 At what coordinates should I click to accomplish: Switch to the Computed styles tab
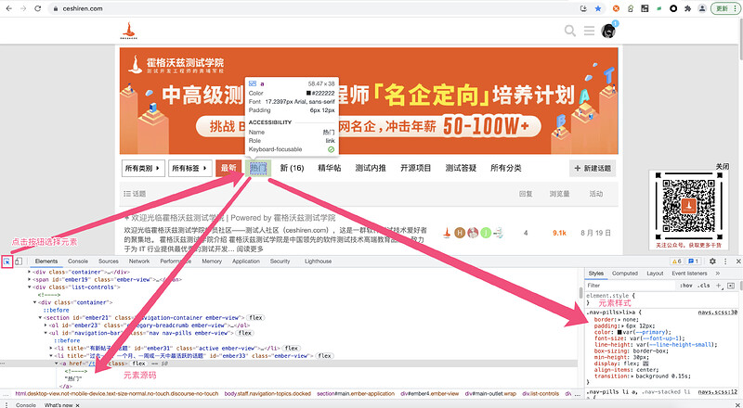tap(624, 274)
